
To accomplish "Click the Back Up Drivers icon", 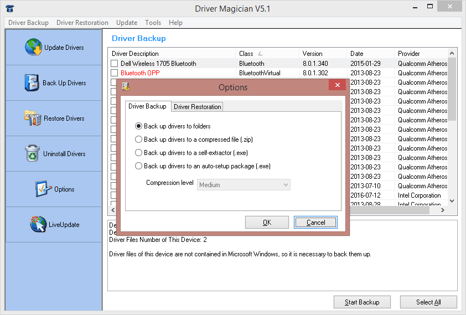I will click(x=32, y=83).
